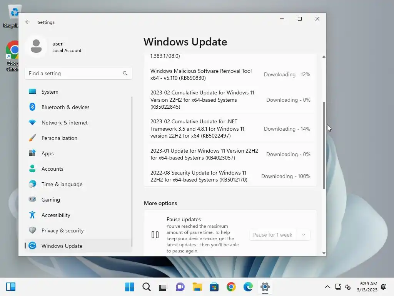Screen dimensions: 394x296
Task: Select Windows Update in sidebar
Action: point(78,246)
